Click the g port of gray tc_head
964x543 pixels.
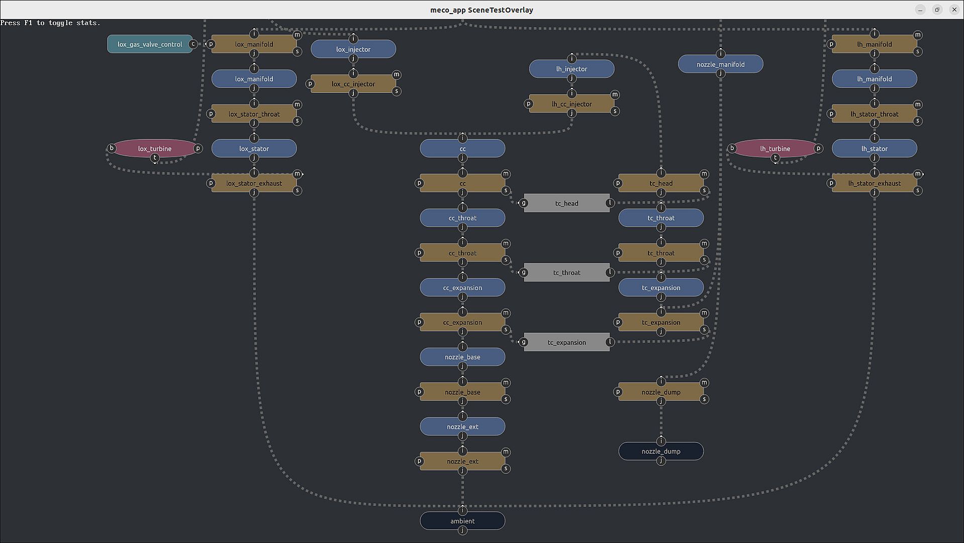point(524,203)
